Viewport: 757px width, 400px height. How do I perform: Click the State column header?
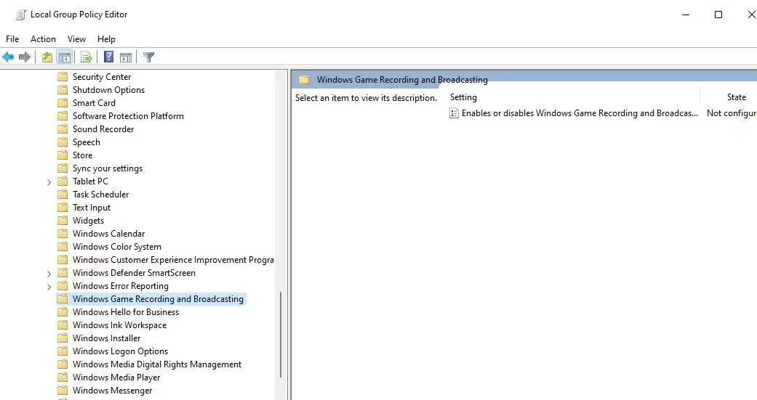click(x=736, y=97)
